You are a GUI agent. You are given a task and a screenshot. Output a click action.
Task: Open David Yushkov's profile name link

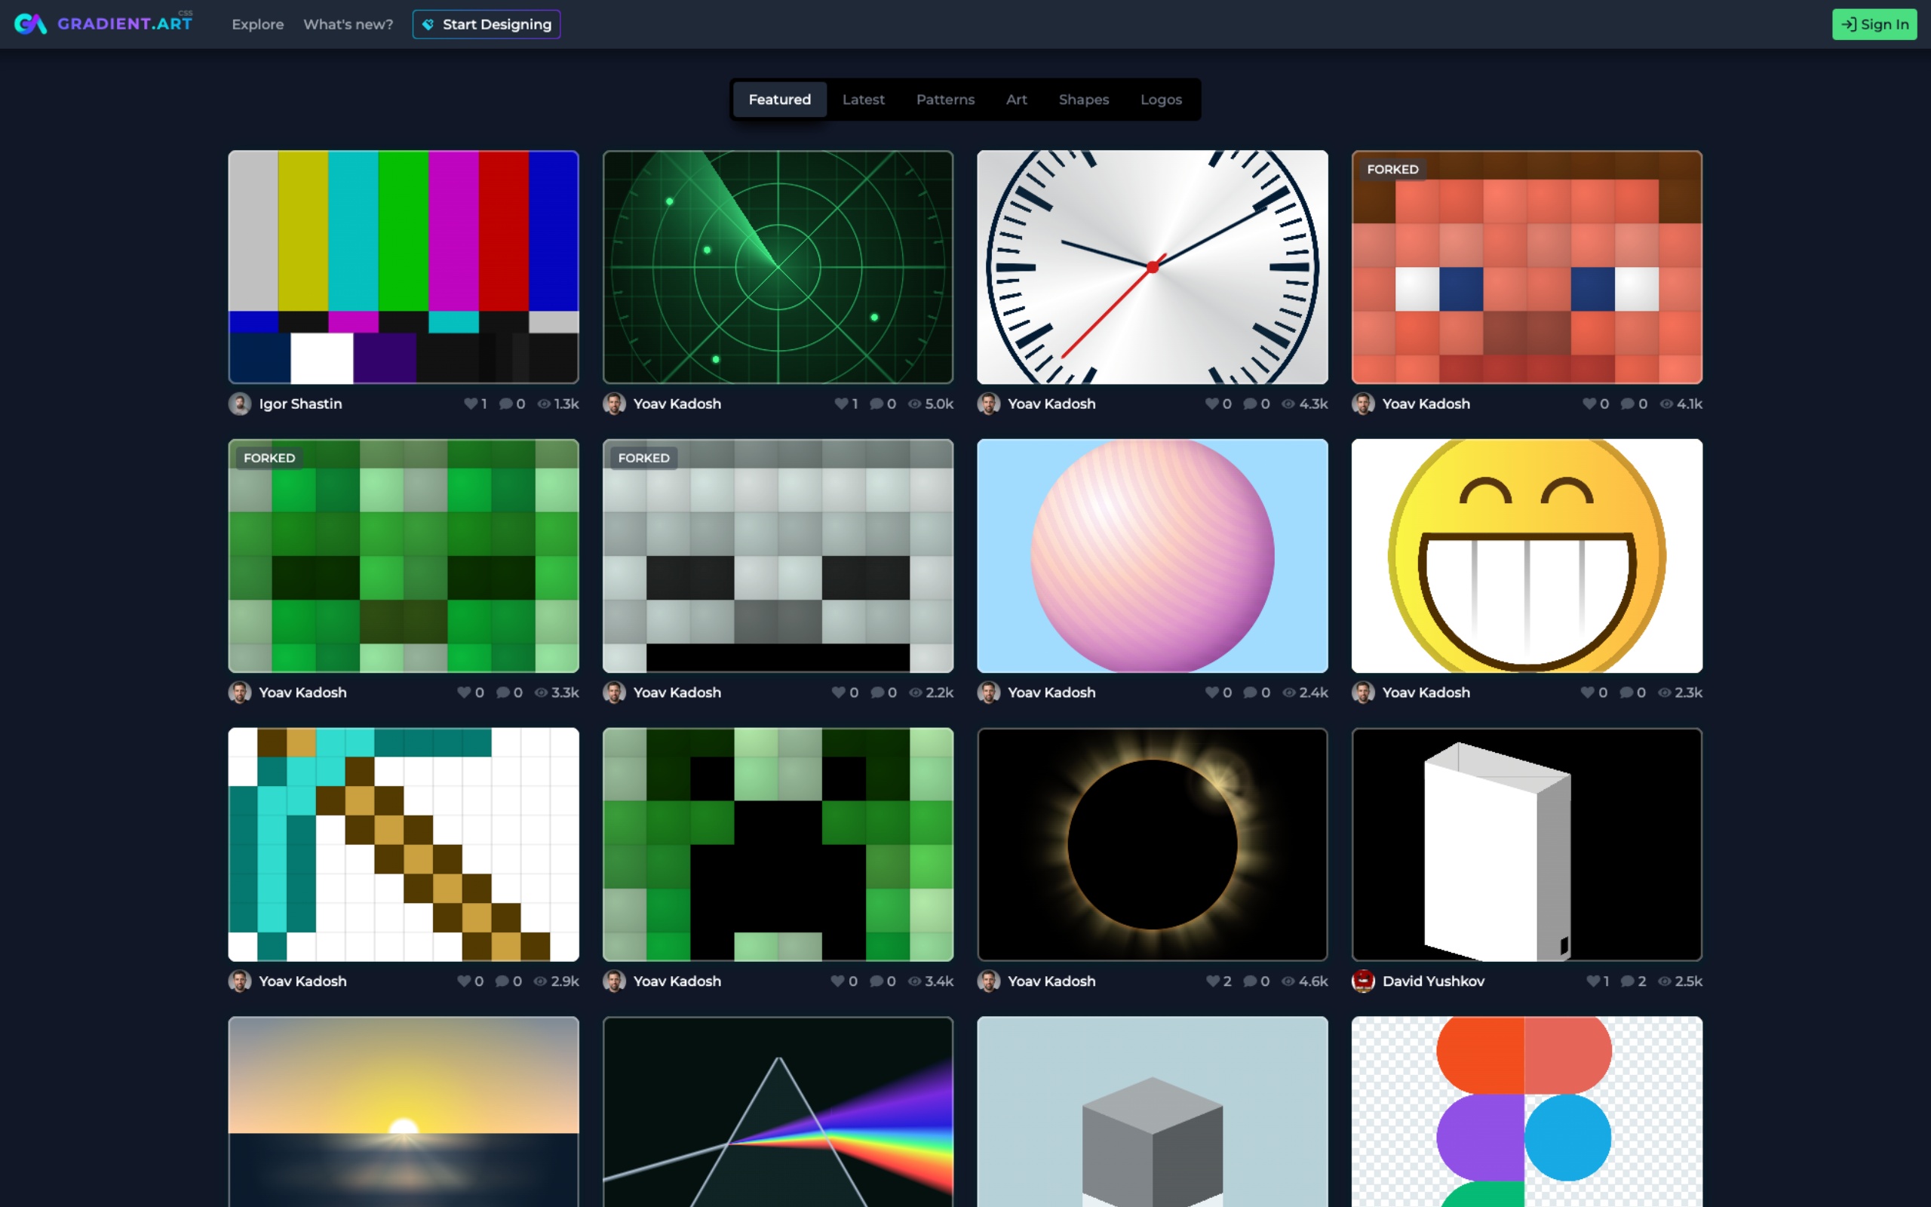click(1433, 981)
